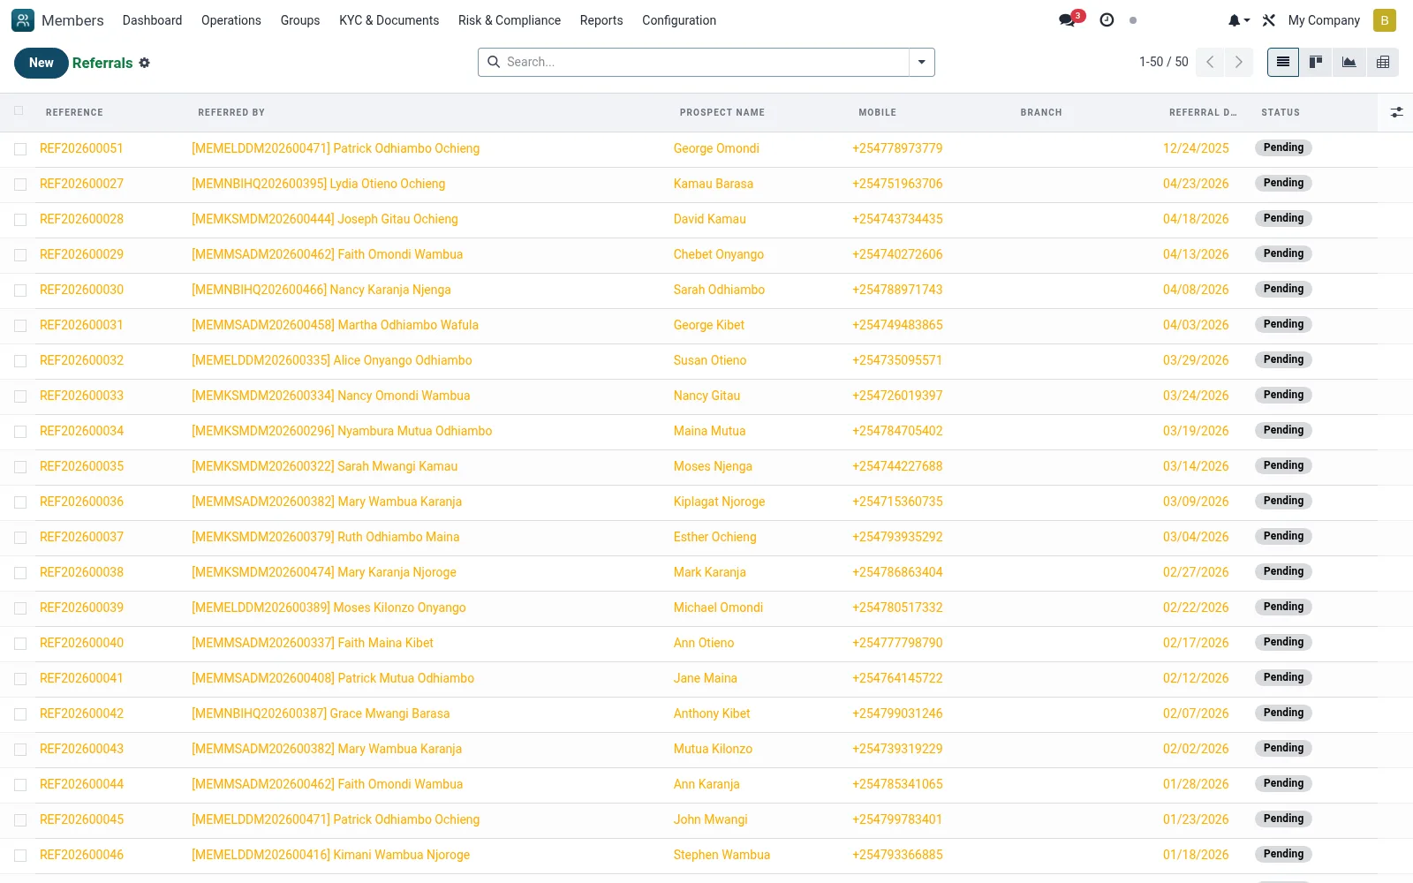
Task: Open record REF202600031
Action: pyautogui.click(x=81, y=325)
